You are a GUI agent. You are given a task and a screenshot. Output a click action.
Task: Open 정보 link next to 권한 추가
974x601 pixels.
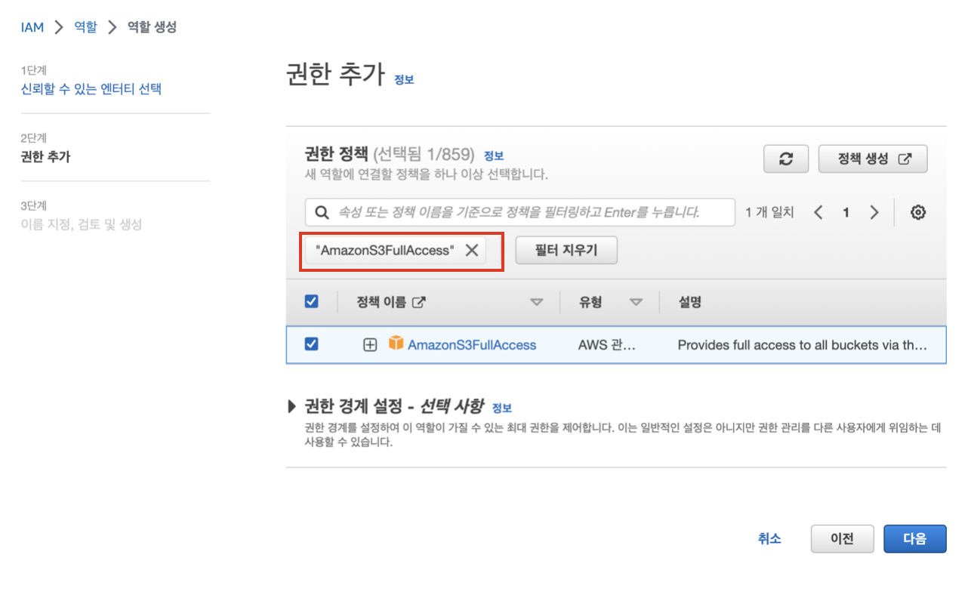[x=404, y=79]
